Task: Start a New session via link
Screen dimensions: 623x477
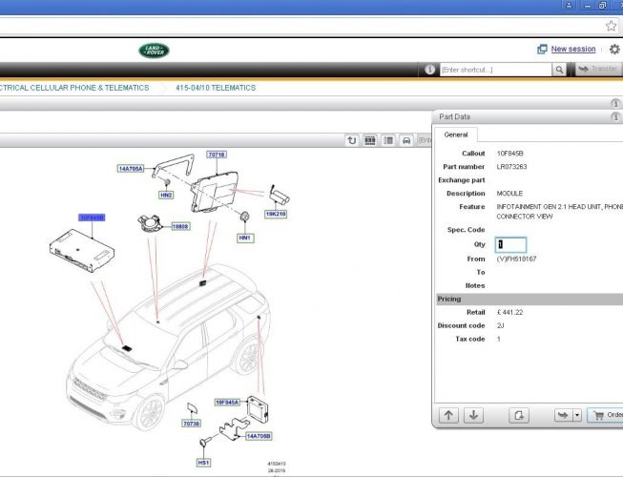Action: pyautogui.click(x=573, y=49)
